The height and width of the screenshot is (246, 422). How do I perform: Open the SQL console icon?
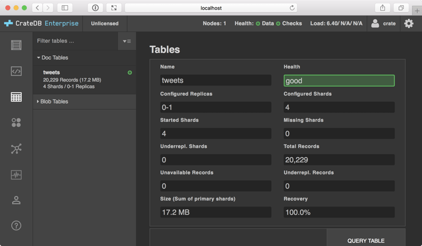(x=16, y=71)
